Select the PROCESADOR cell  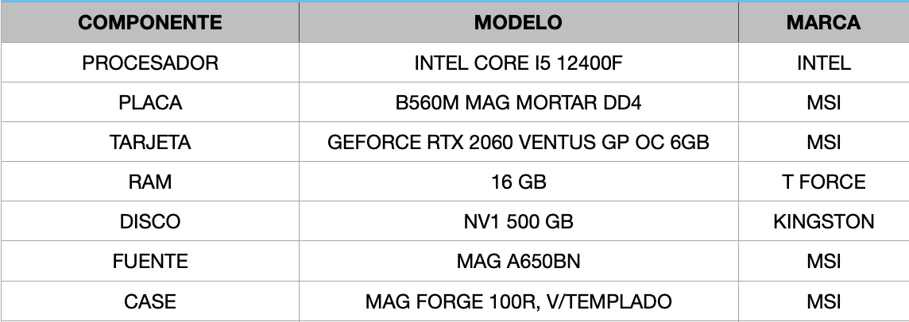pos(150,63)
